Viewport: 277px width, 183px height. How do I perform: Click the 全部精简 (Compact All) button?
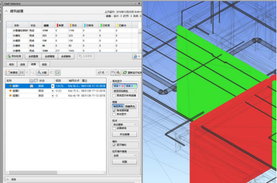tap(49, 56)
